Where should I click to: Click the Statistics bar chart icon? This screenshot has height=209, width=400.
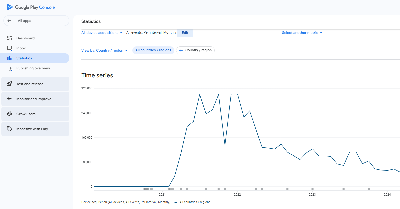(9, 58)
